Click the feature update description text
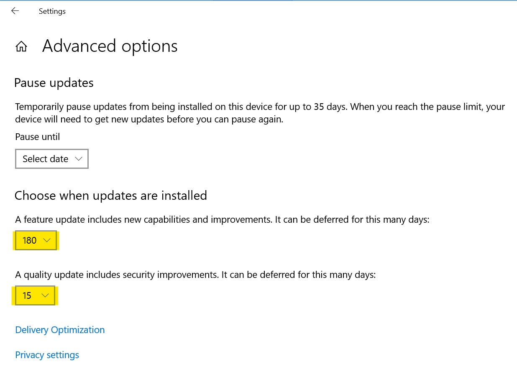Screen dimensions: 517x369 pyautogui.click(x=222, y=219)
